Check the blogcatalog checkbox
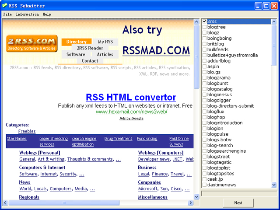Screen dimensions: 280x210 tap(204, 89)
